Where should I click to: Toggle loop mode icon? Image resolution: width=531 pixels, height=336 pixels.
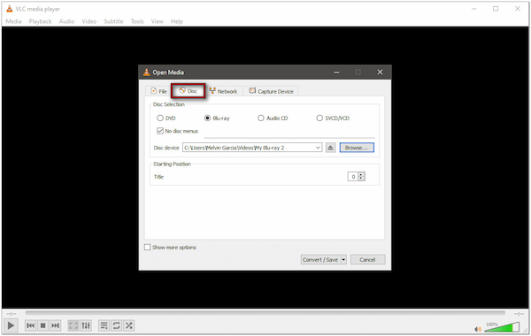117,325
